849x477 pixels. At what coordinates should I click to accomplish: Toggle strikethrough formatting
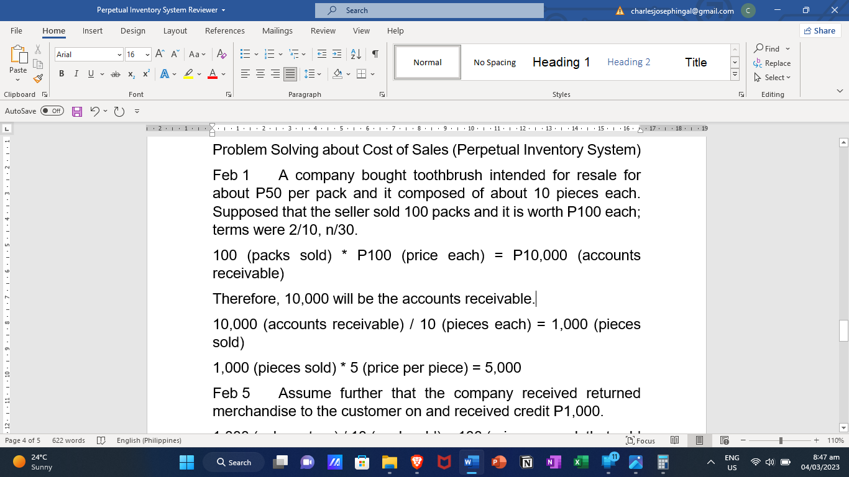pyautogui.click(x=116, y=74)
